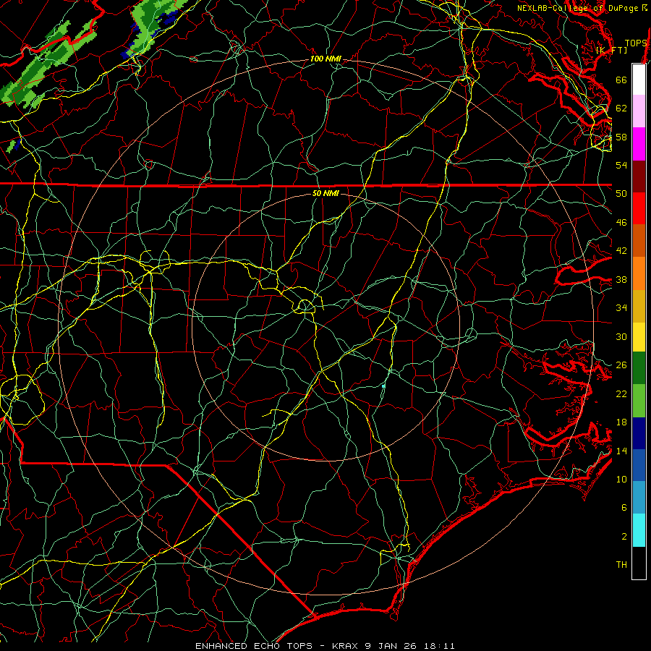Click the light blue legend swatch
This screenshot has width=651, height=651.
[x=639, y=498]
